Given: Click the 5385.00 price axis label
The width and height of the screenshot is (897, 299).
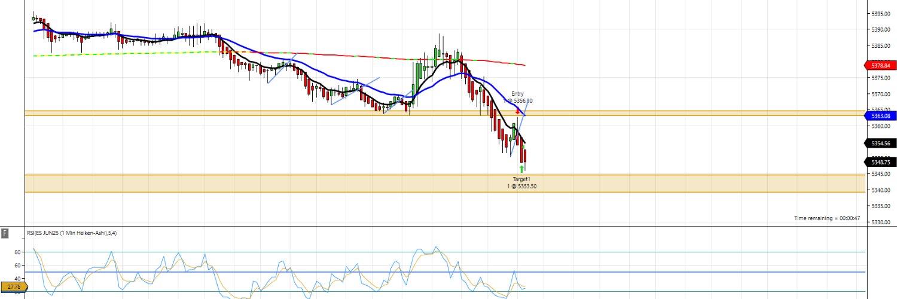Looking at the screenshot, I should (882, 45).
